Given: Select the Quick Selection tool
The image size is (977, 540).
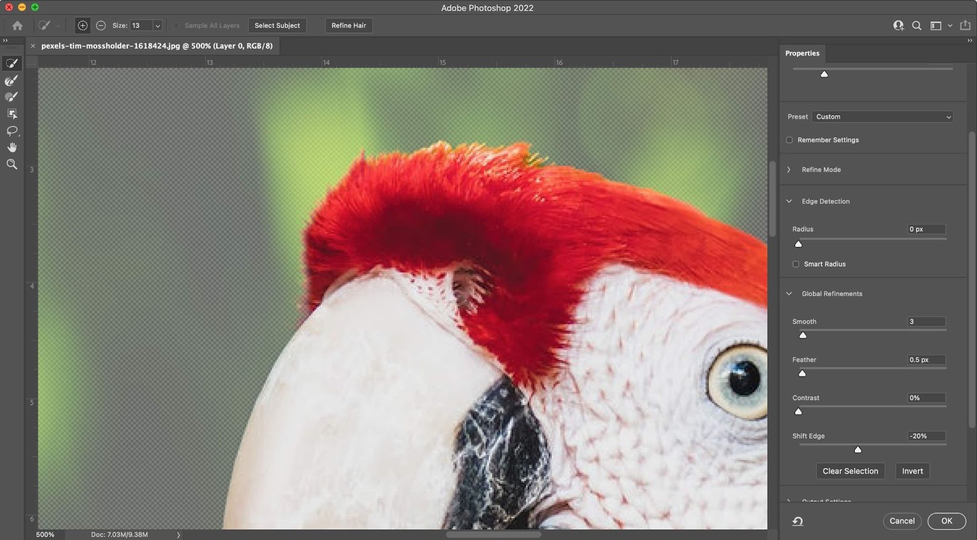Looking at the screenshot, I should tap(12, 63).
